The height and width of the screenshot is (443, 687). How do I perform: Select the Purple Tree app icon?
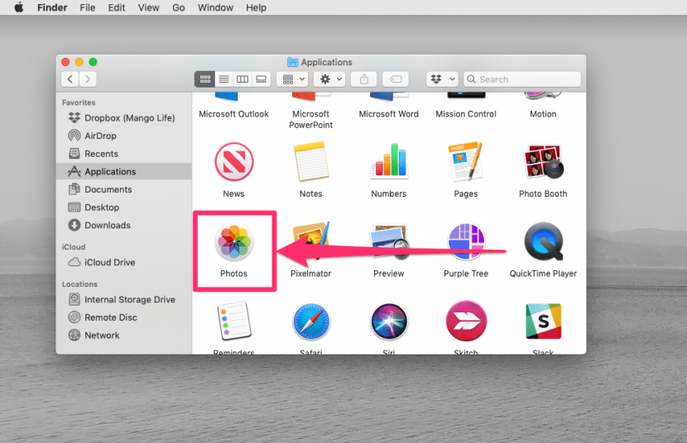466,241
